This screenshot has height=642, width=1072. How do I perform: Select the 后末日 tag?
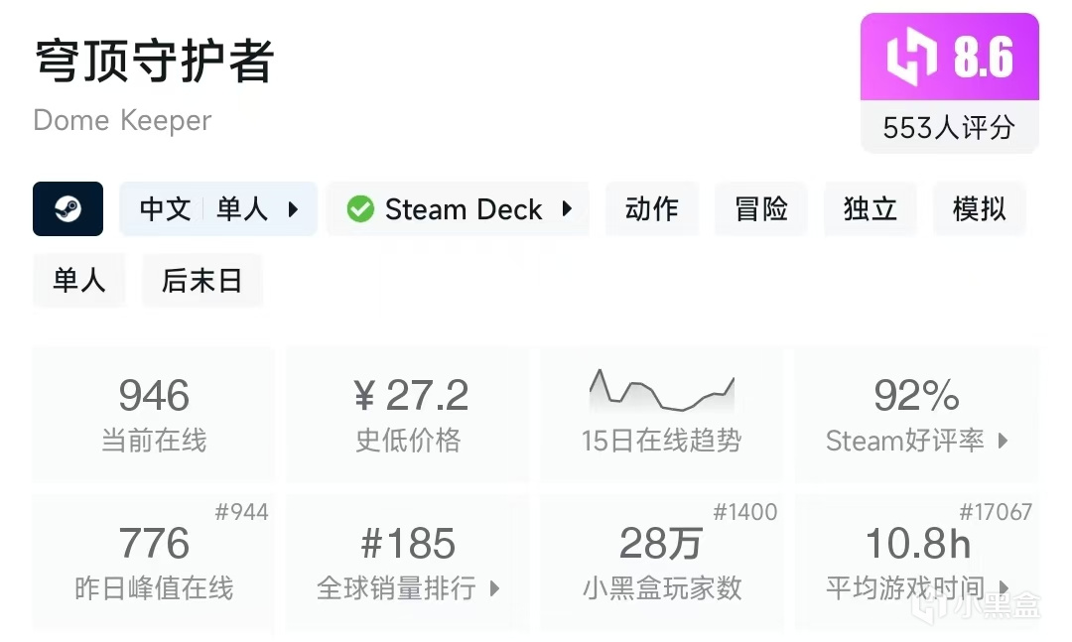pyautogui.click(x=202, y=281)
